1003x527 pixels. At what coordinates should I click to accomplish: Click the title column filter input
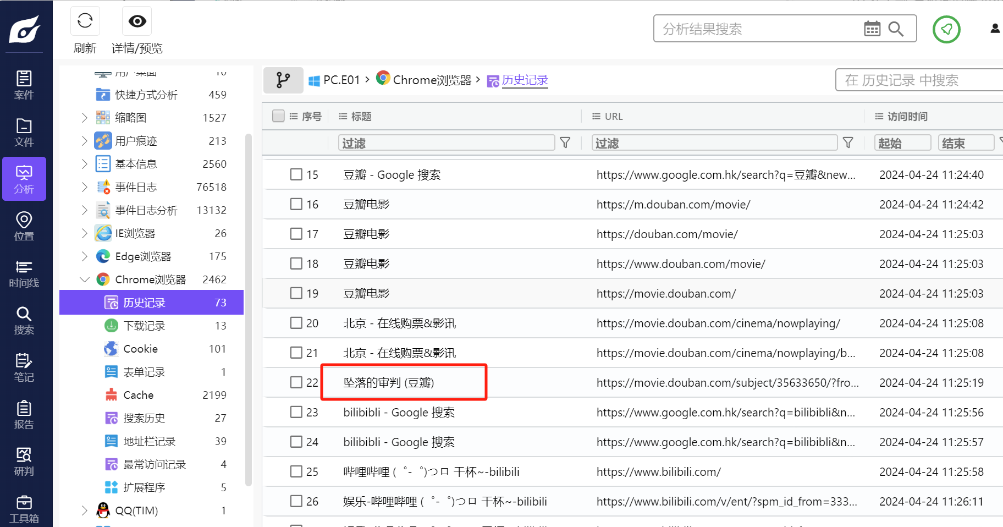point(447,143)
